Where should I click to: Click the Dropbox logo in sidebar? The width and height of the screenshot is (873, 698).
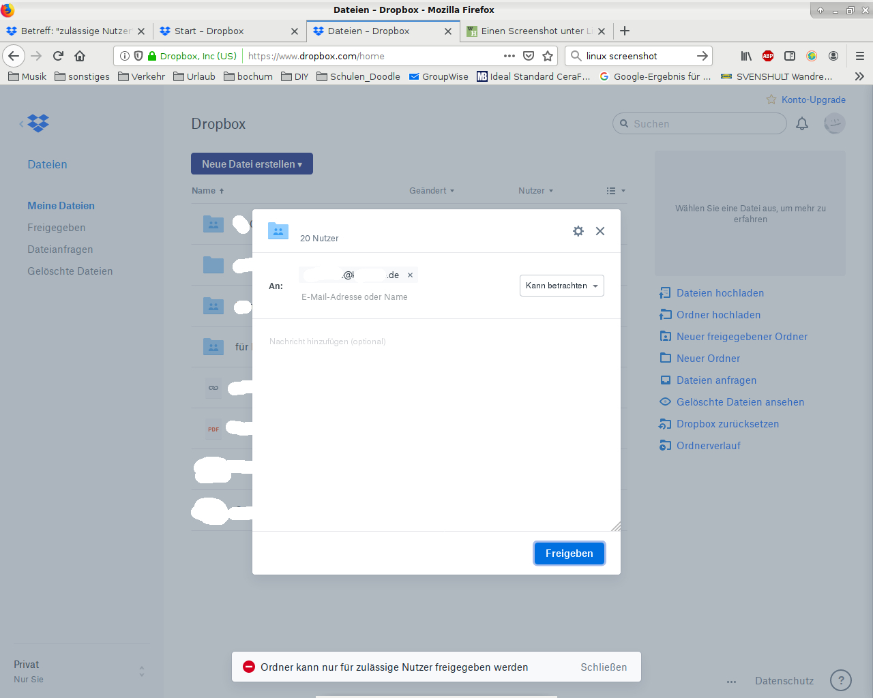(x=38, y=123)
